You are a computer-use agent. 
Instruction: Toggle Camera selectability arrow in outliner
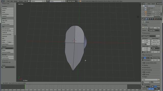pyautogui.click(x=158, y=12)
